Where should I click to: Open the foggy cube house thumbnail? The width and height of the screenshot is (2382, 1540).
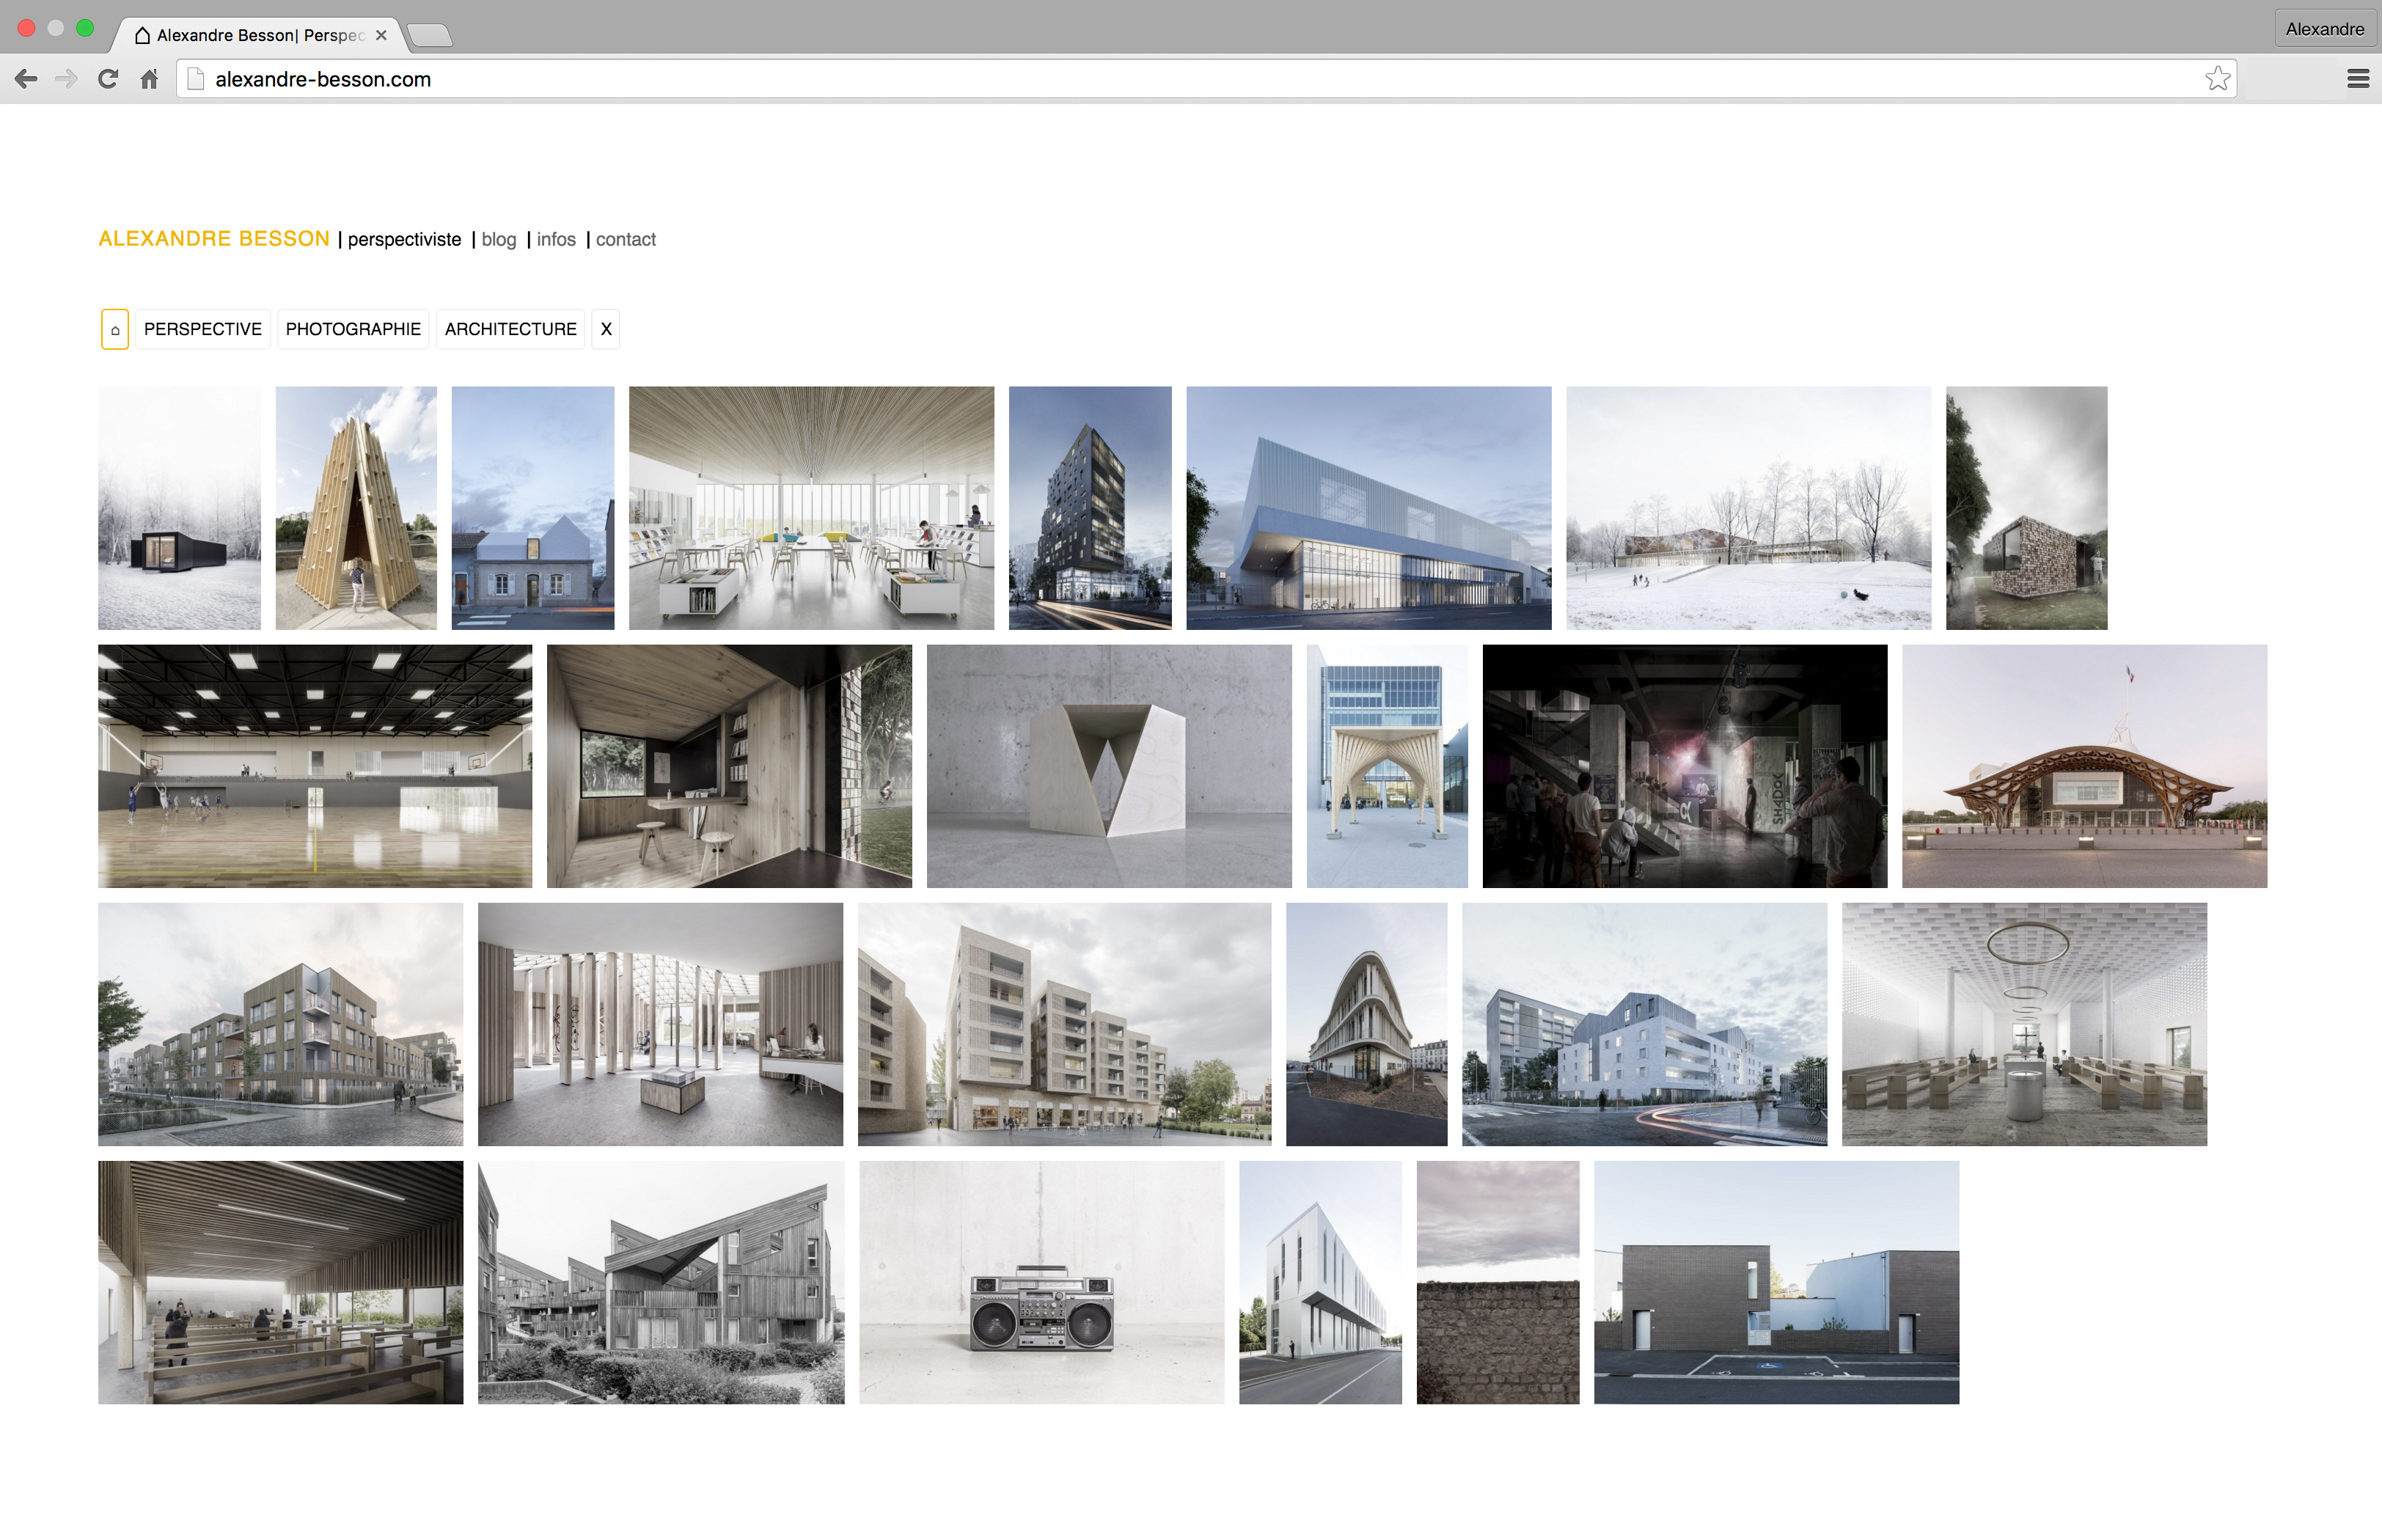point(2027,508)
